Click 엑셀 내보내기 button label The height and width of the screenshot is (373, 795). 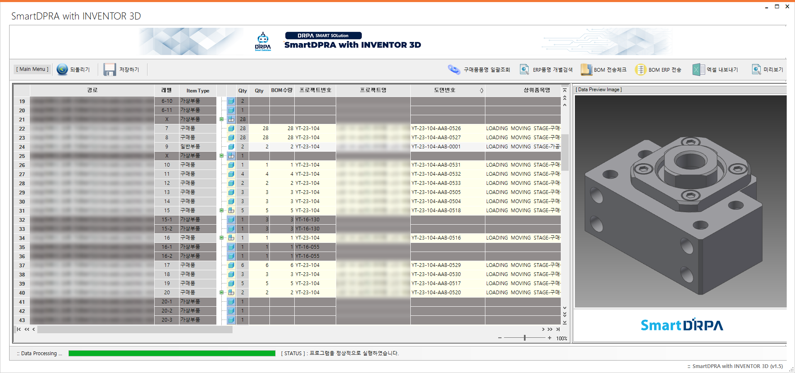(722, 70)
